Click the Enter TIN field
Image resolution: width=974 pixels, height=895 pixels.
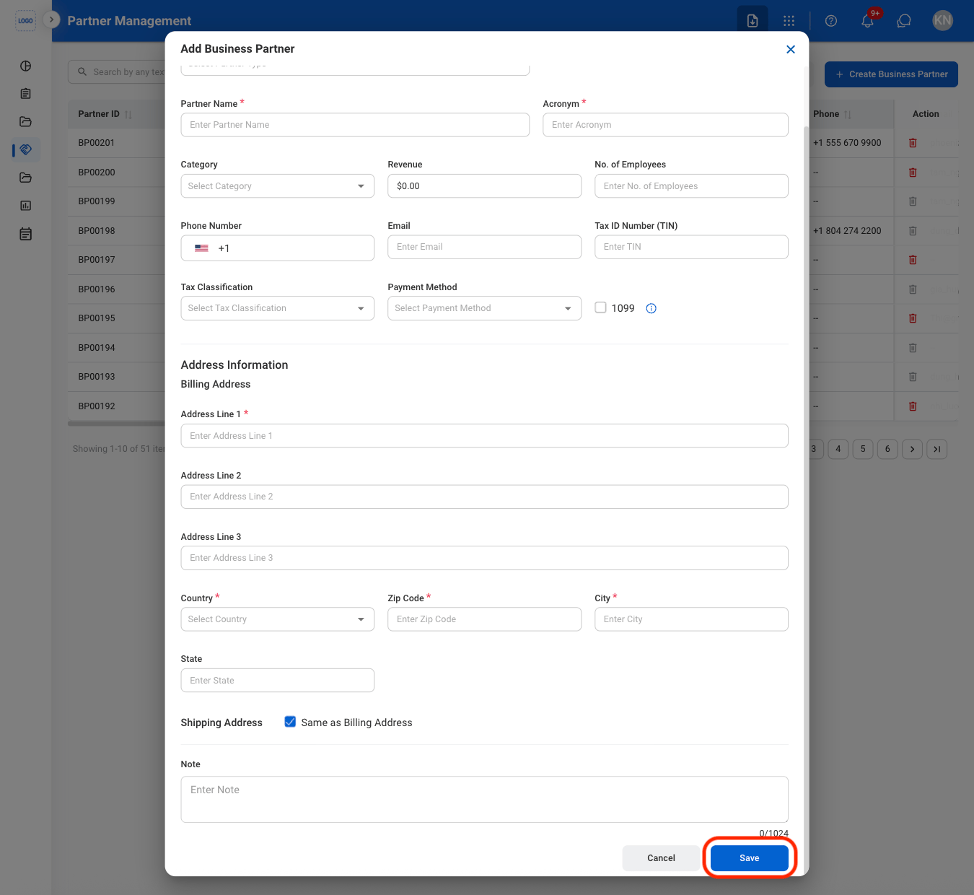[x=691, y=247]
